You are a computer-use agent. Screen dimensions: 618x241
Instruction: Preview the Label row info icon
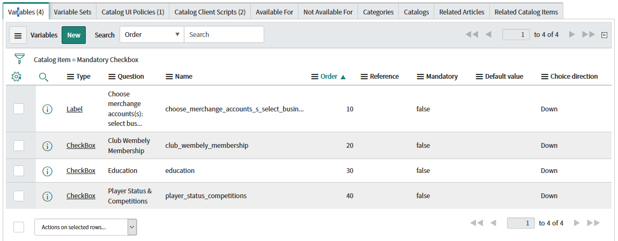tap(47, 109)
